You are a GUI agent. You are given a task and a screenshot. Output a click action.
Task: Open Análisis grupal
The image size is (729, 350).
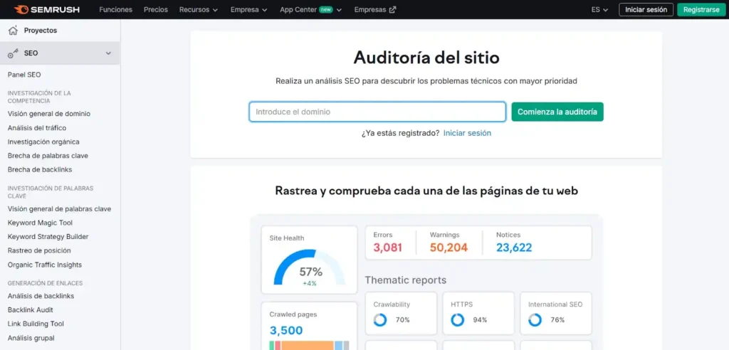click(31, 339)
